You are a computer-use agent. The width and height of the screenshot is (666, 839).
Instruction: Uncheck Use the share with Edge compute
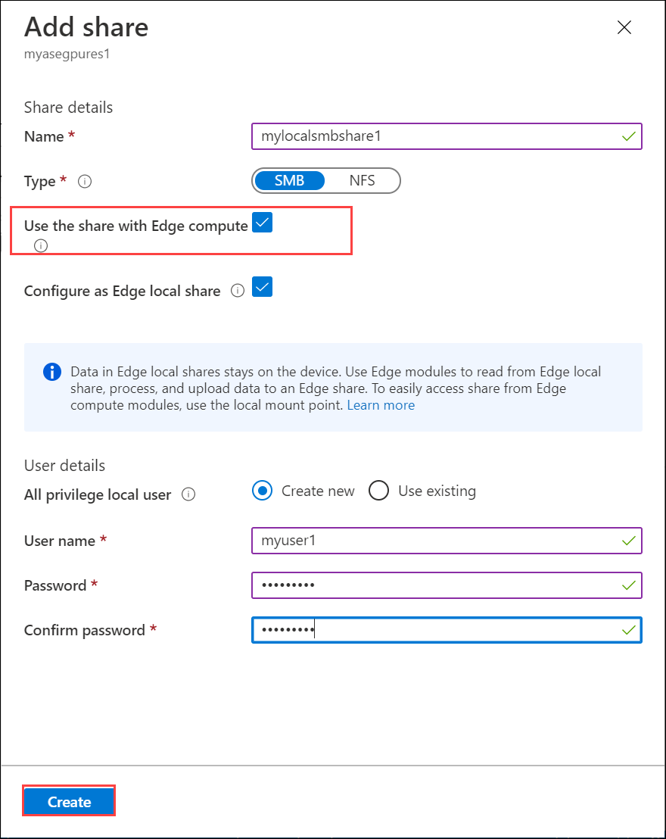coord(262,222)
